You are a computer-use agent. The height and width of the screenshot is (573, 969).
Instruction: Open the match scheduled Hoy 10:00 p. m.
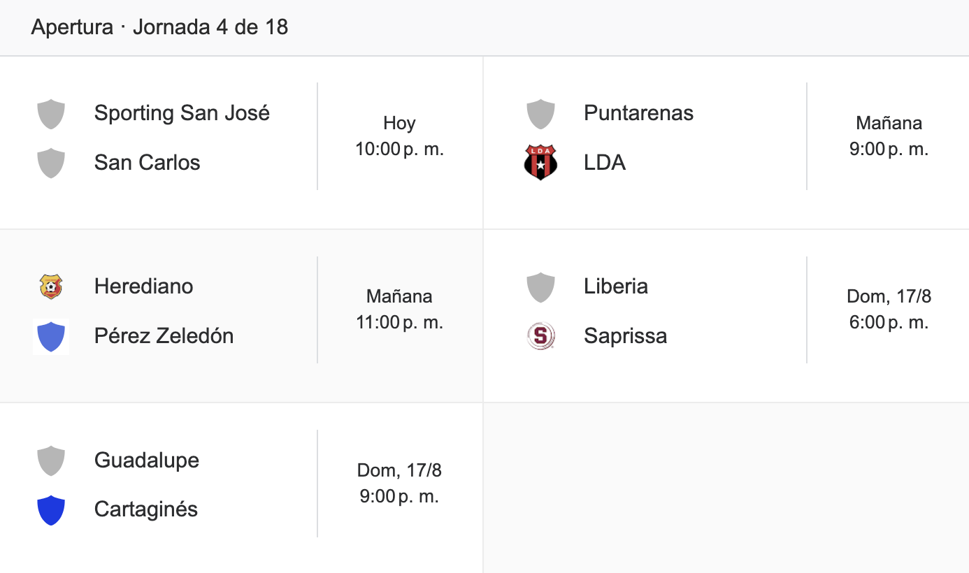(241, 143)
